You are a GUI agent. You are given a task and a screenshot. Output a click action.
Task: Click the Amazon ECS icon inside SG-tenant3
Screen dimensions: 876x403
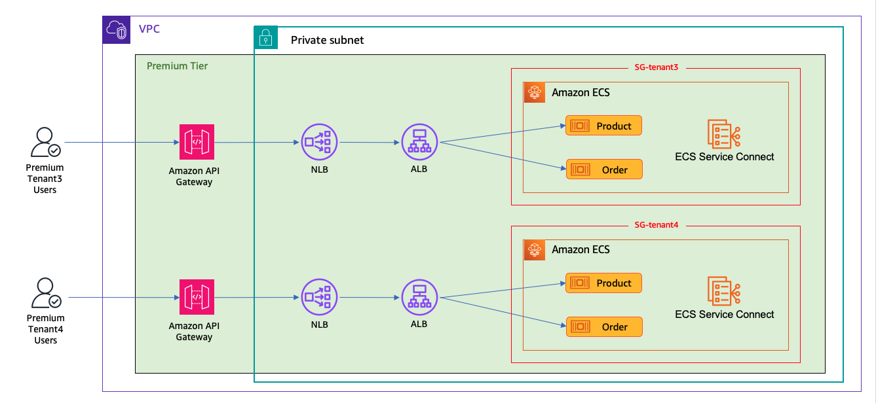(x=535, y=93)
